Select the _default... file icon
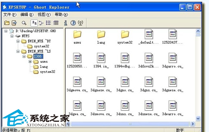Screen dimensions: 209x132 pos(149,34)
